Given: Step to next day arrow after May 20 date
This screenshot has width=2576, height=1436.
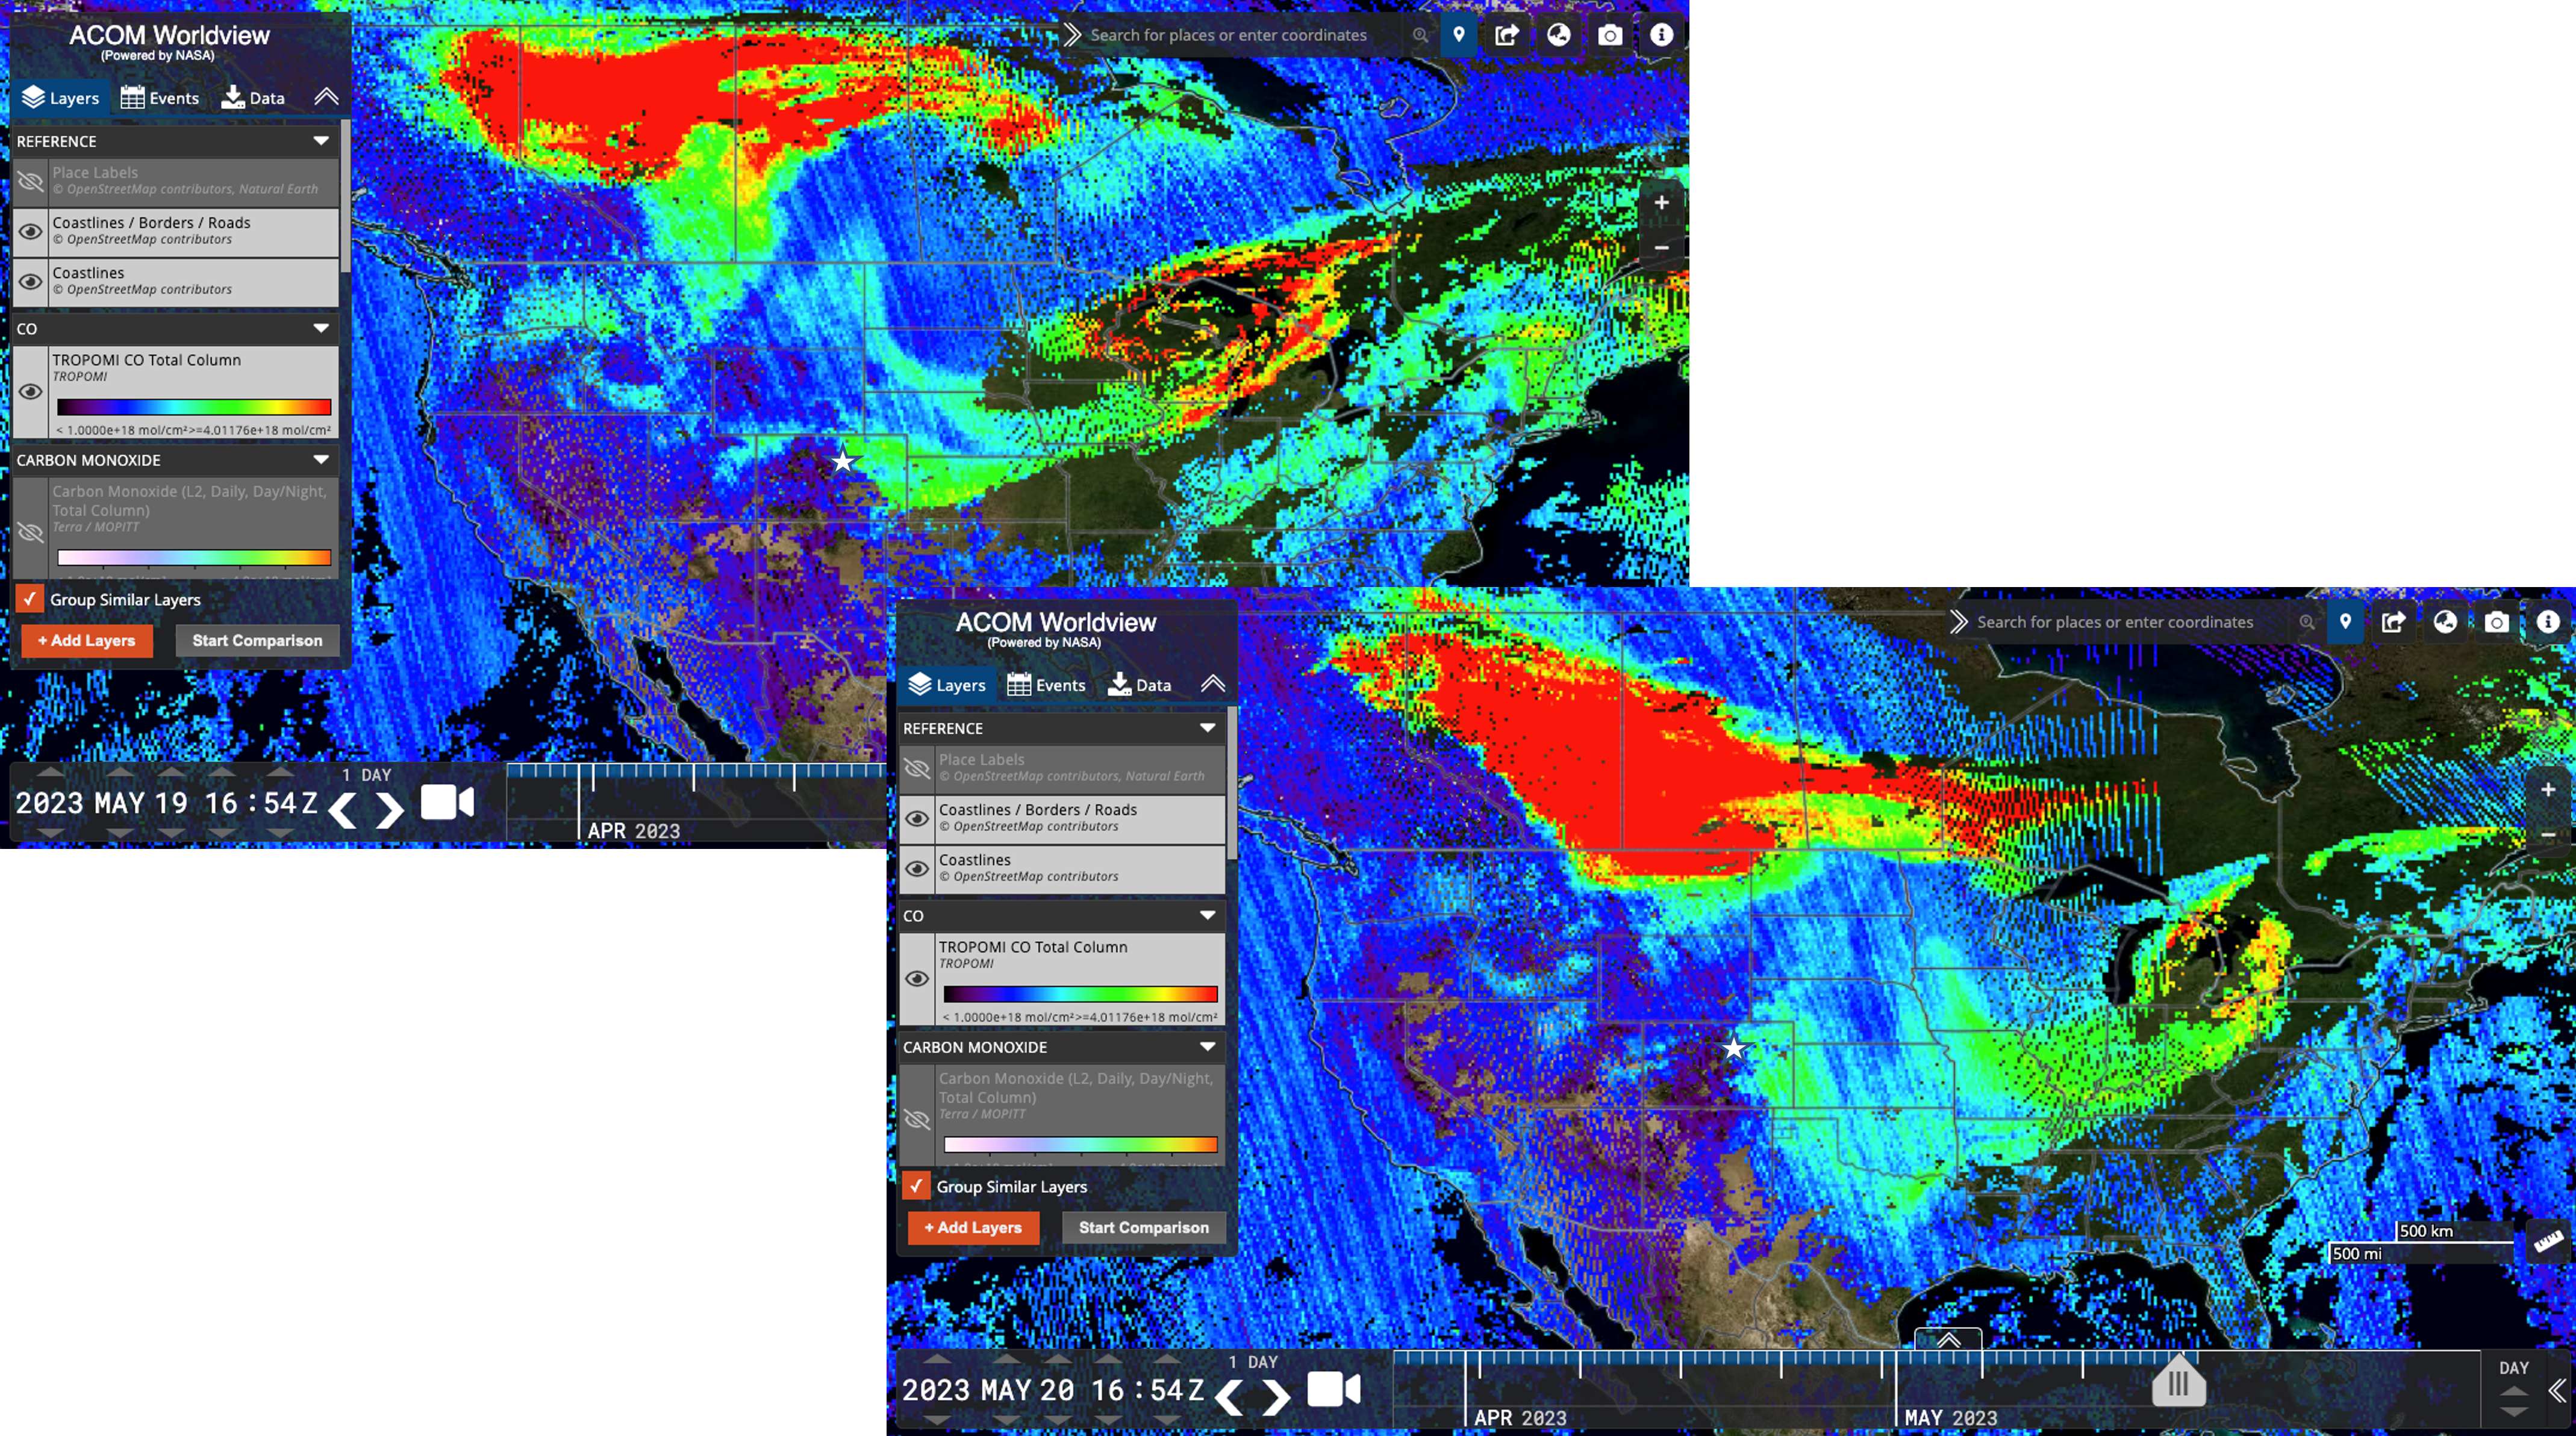Looking at the screenshot, I should point(1276,1396).
